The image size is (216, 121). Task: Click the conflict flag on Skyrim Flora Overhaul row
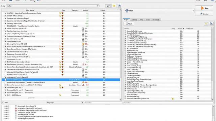(60, 67)
